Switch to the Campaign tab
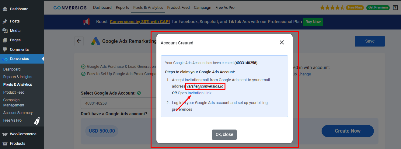 point(202,7)
